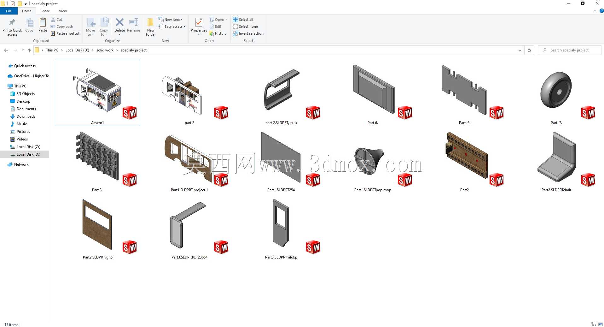Screen dimensions: 604x327
Task: Click the Rename icon
Action: pos(134,22)
